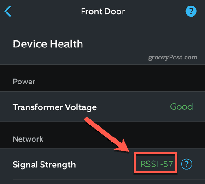Open help via the solid blue question mark
This screenshot has width=205, height=184.
[191, 11]
